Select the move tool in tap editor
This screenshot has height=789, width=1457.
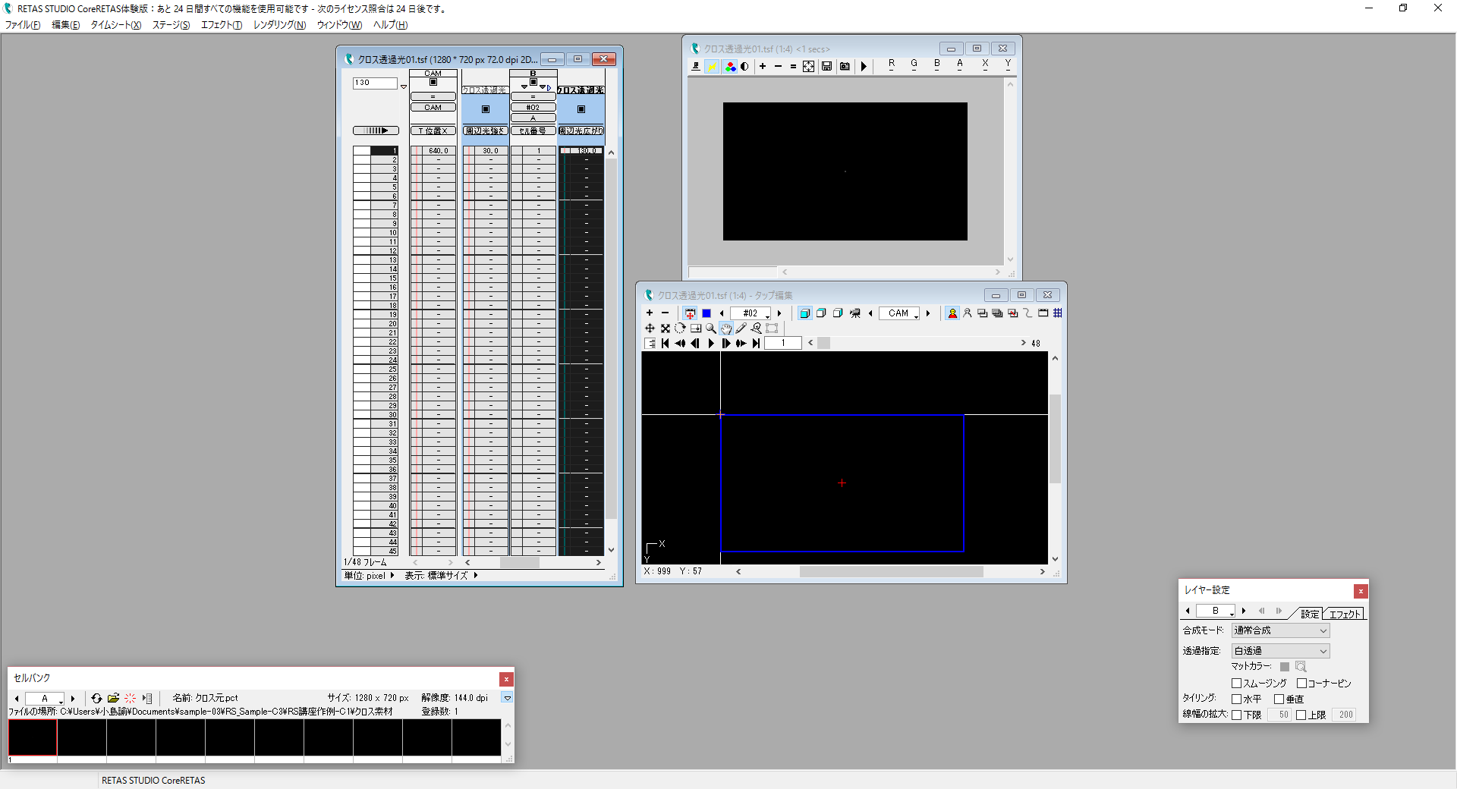pyautogui.click(x=650, y=328)
